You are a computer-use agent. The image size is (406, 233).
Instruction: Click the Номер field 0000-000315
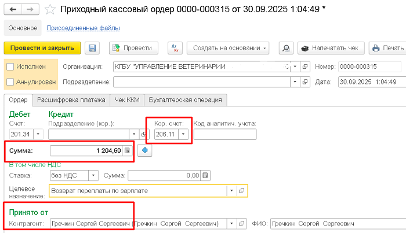(x=370, y=66)
